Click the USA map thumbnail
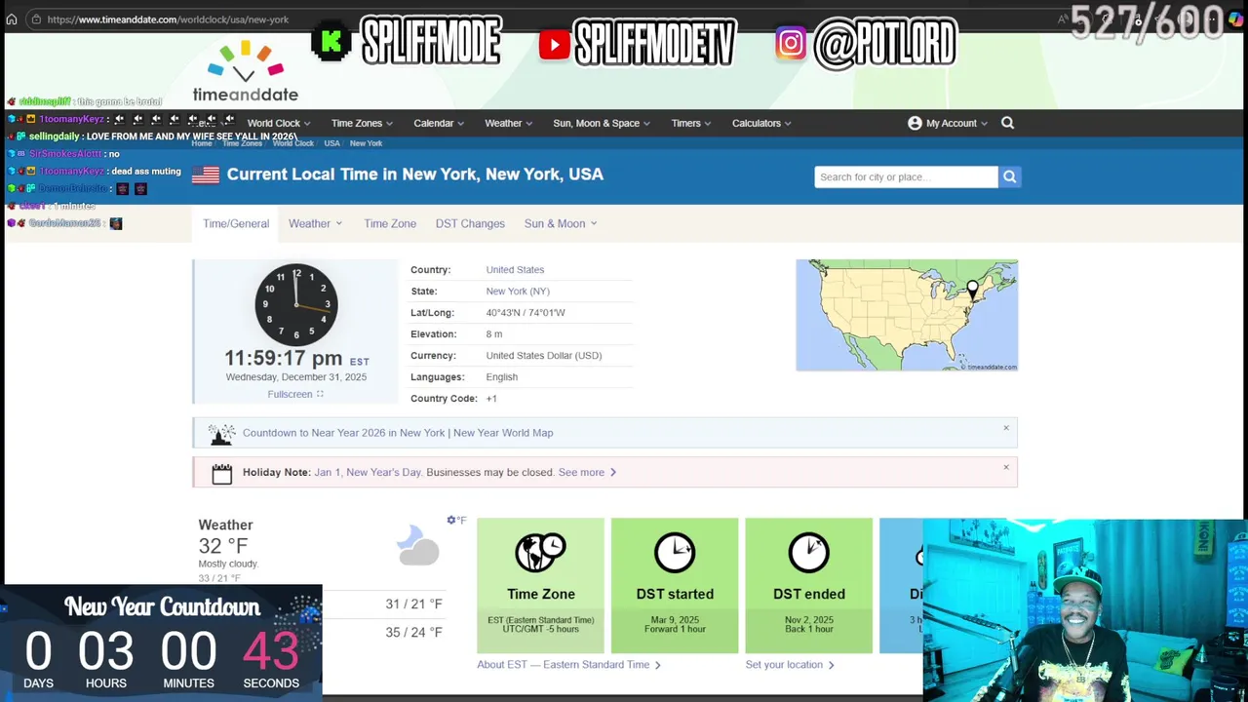This screenshot has height=702, width=1248. (907, 315)
